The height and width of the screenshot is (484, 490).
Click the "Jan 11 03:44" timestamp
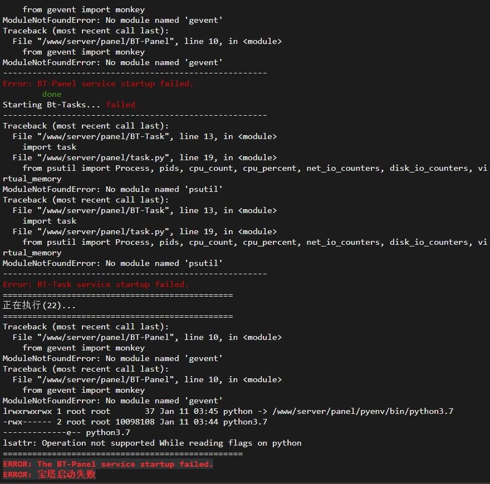189,422
